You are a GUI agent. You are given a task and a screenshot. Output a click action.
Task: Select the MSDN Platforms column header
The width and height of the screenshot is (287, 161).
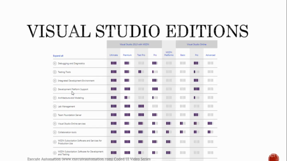(x=169, y=54)
